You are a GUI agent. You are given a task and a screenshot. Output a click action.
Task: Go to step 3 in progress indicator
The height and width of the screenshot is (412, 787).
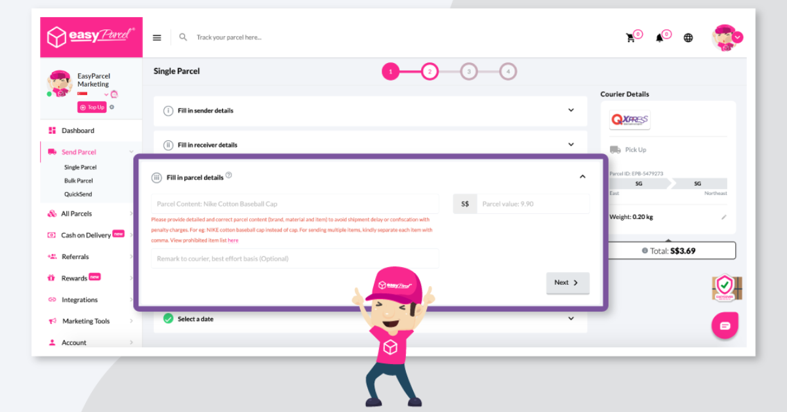(468, 72)
